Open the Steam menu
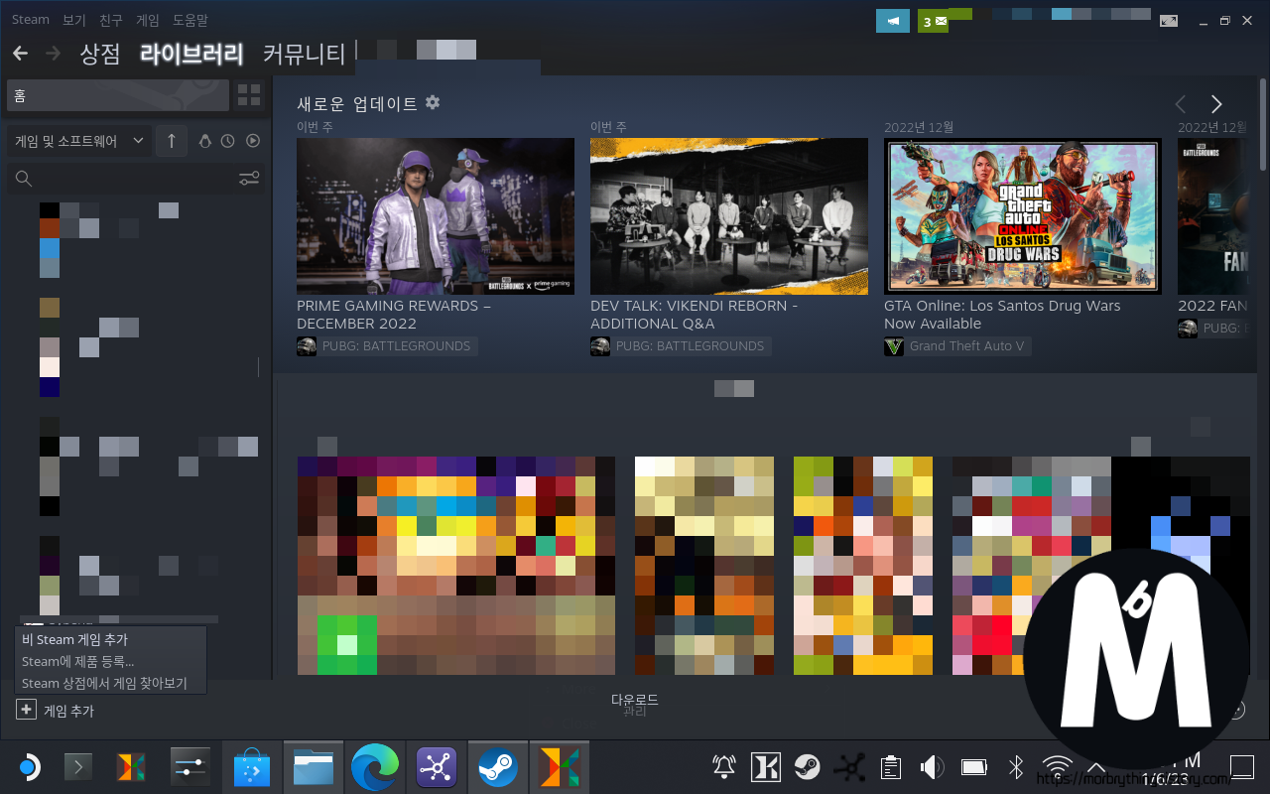The width and height of the screenshot is (1270, 794). click(x=31, y=20)
